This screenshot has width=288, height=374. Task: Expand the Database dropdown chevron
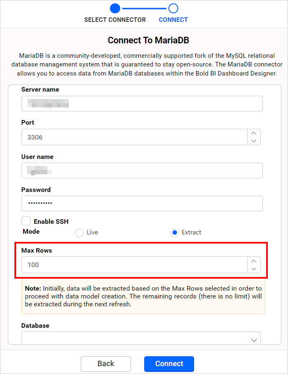254,340
